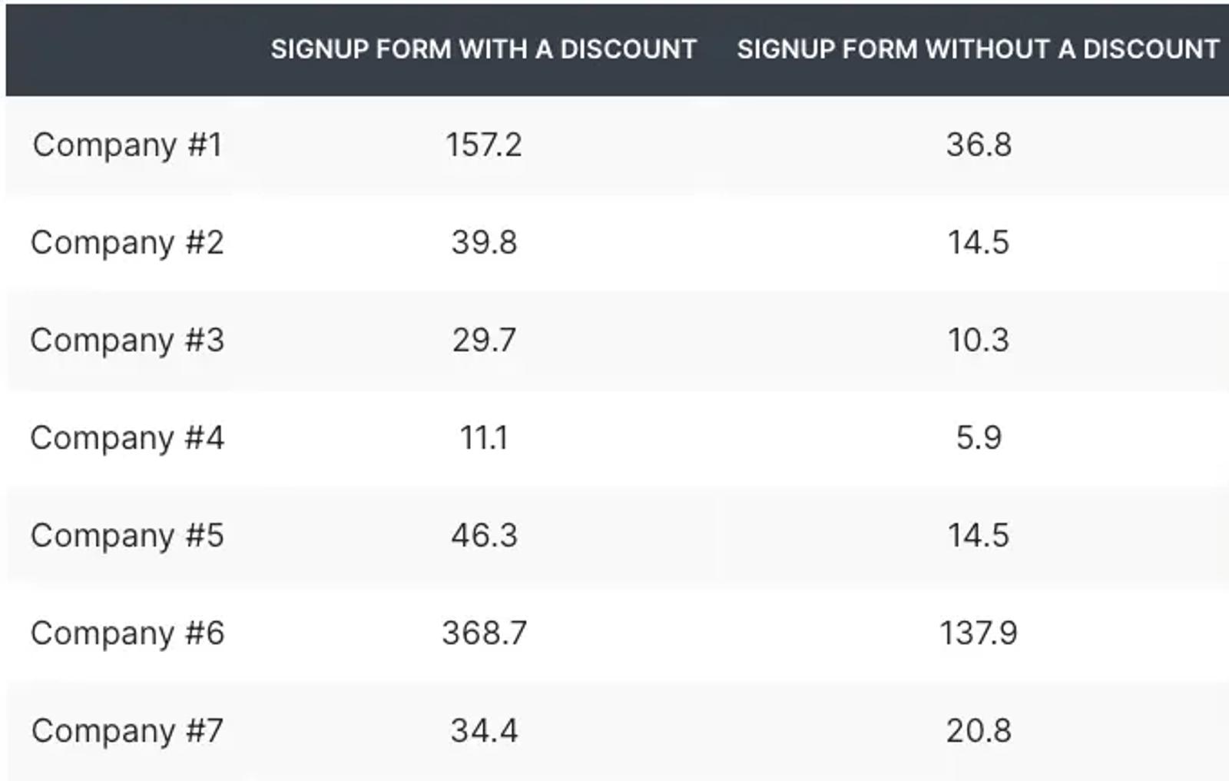Click the 39.8 discount value
This screenshot has width=1229, height=781.
(484, 242)
